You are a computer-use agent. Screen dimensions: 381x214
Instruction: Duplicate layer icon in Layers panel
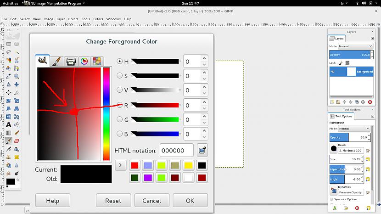point(357,102)
